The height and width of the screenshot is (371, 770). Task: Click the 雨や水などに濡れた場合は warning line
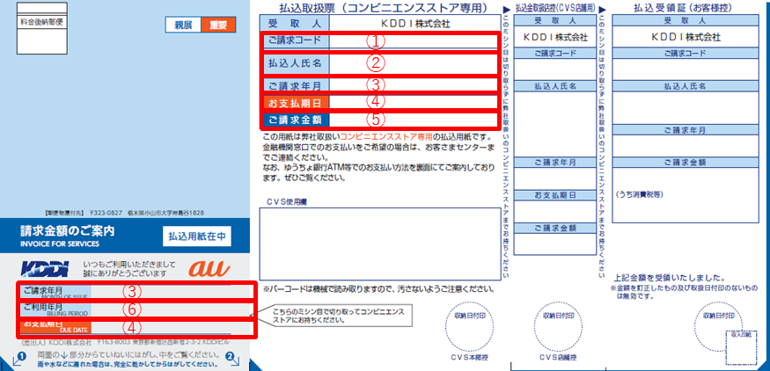(x=128, y=365)
